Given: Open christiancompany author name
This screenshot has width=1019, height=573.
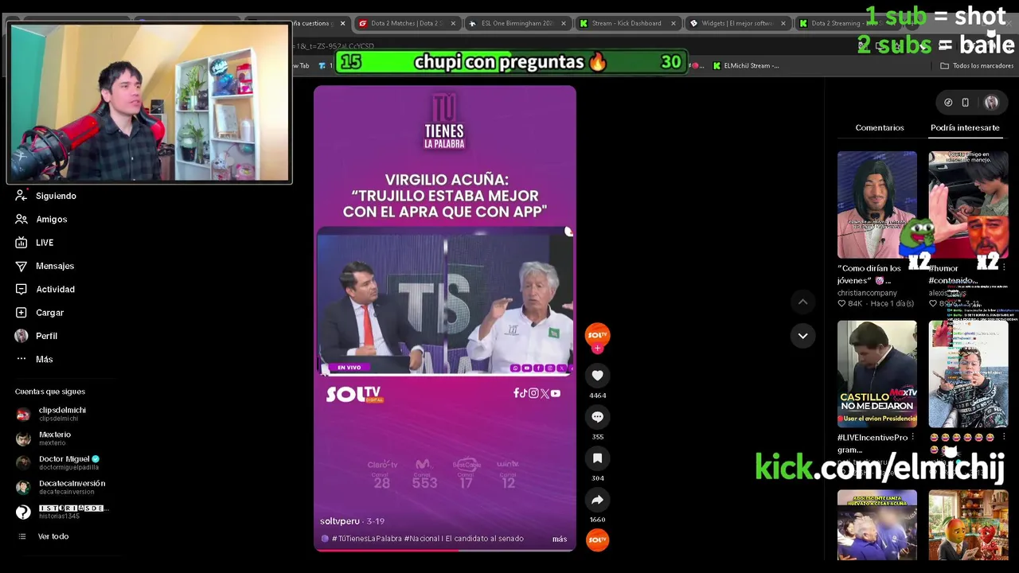Looking at the screenshot, I should point(867,293).
